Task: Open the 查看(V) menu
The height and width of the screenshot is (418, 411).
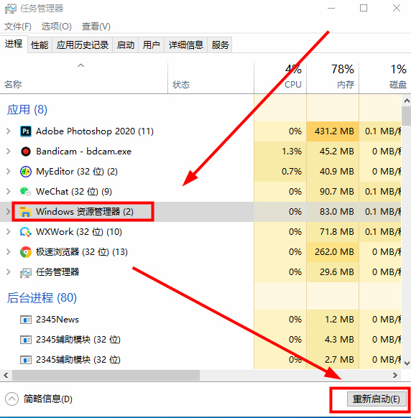Action: 96,27
